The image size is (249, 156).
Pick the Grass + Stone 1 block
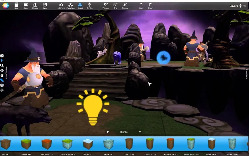(x=67, y=144)
